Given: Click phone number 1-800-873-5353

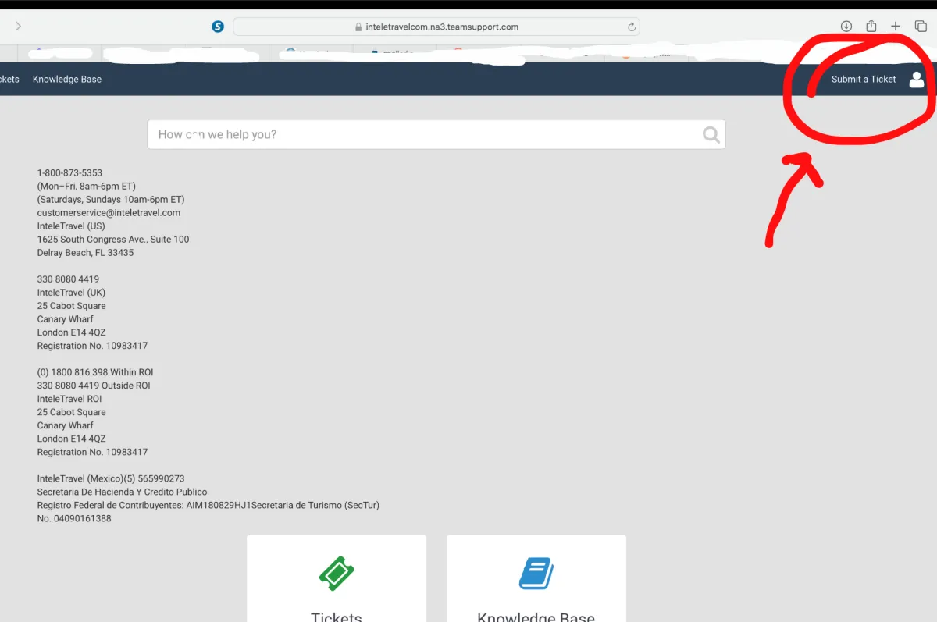Looking at the screenshot, I should tap(69, 172).
